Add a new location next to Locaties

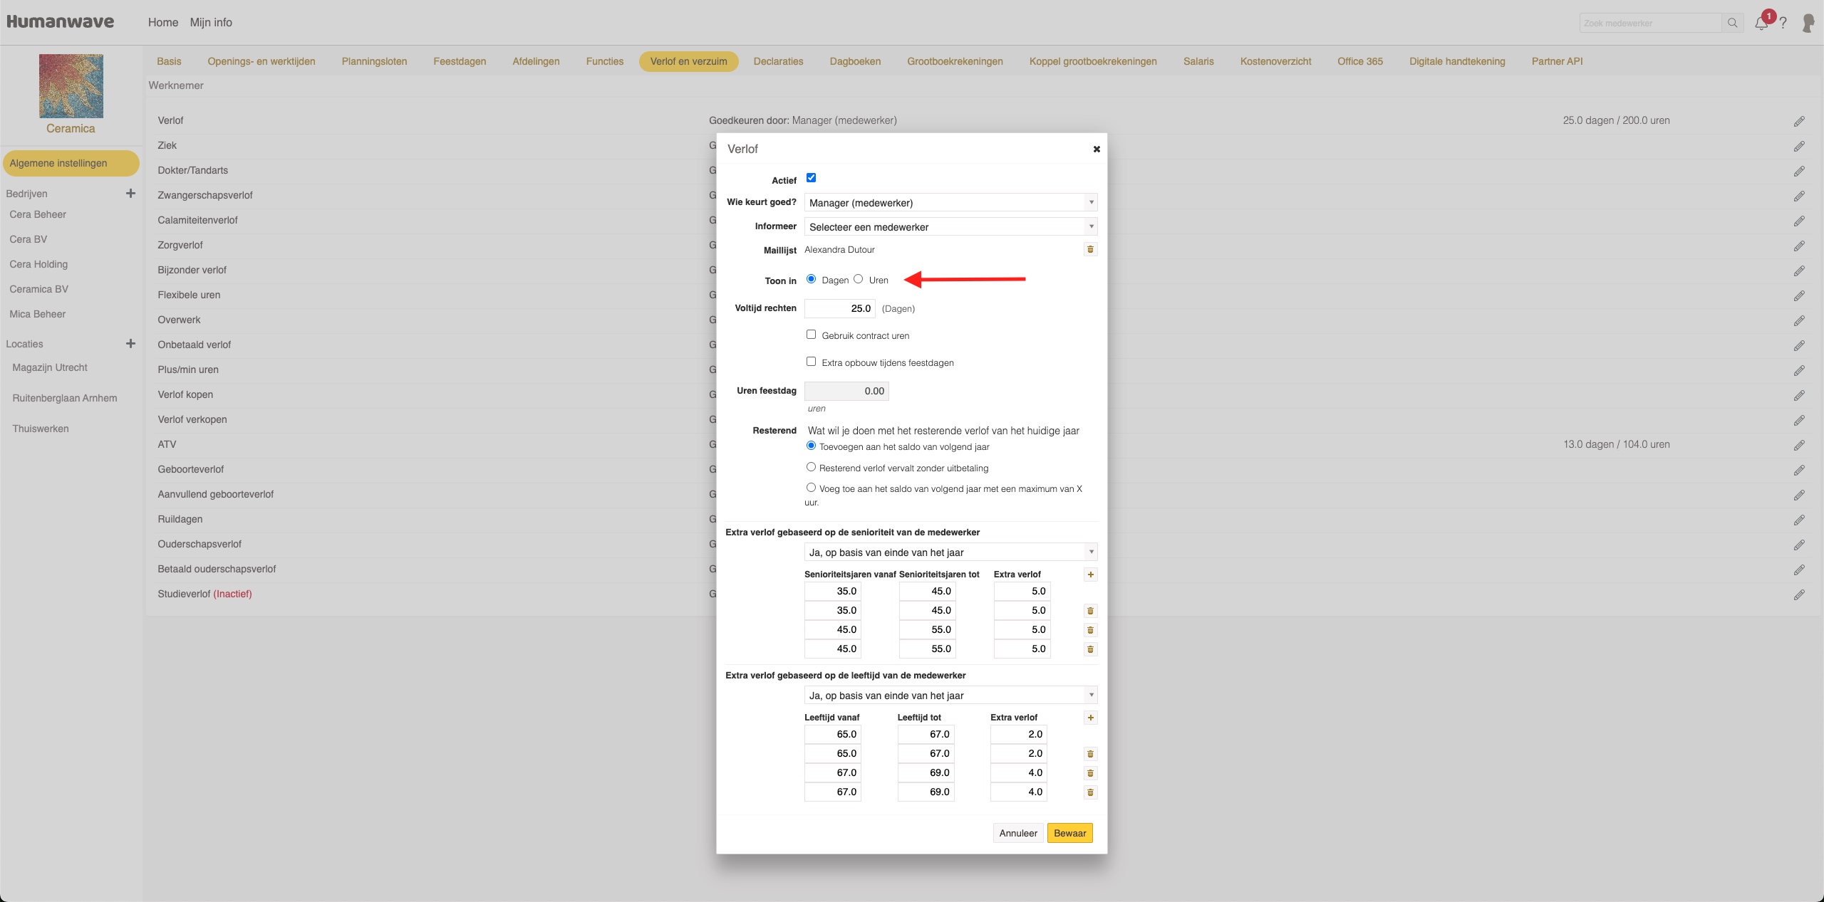click(x=130, y=344)
